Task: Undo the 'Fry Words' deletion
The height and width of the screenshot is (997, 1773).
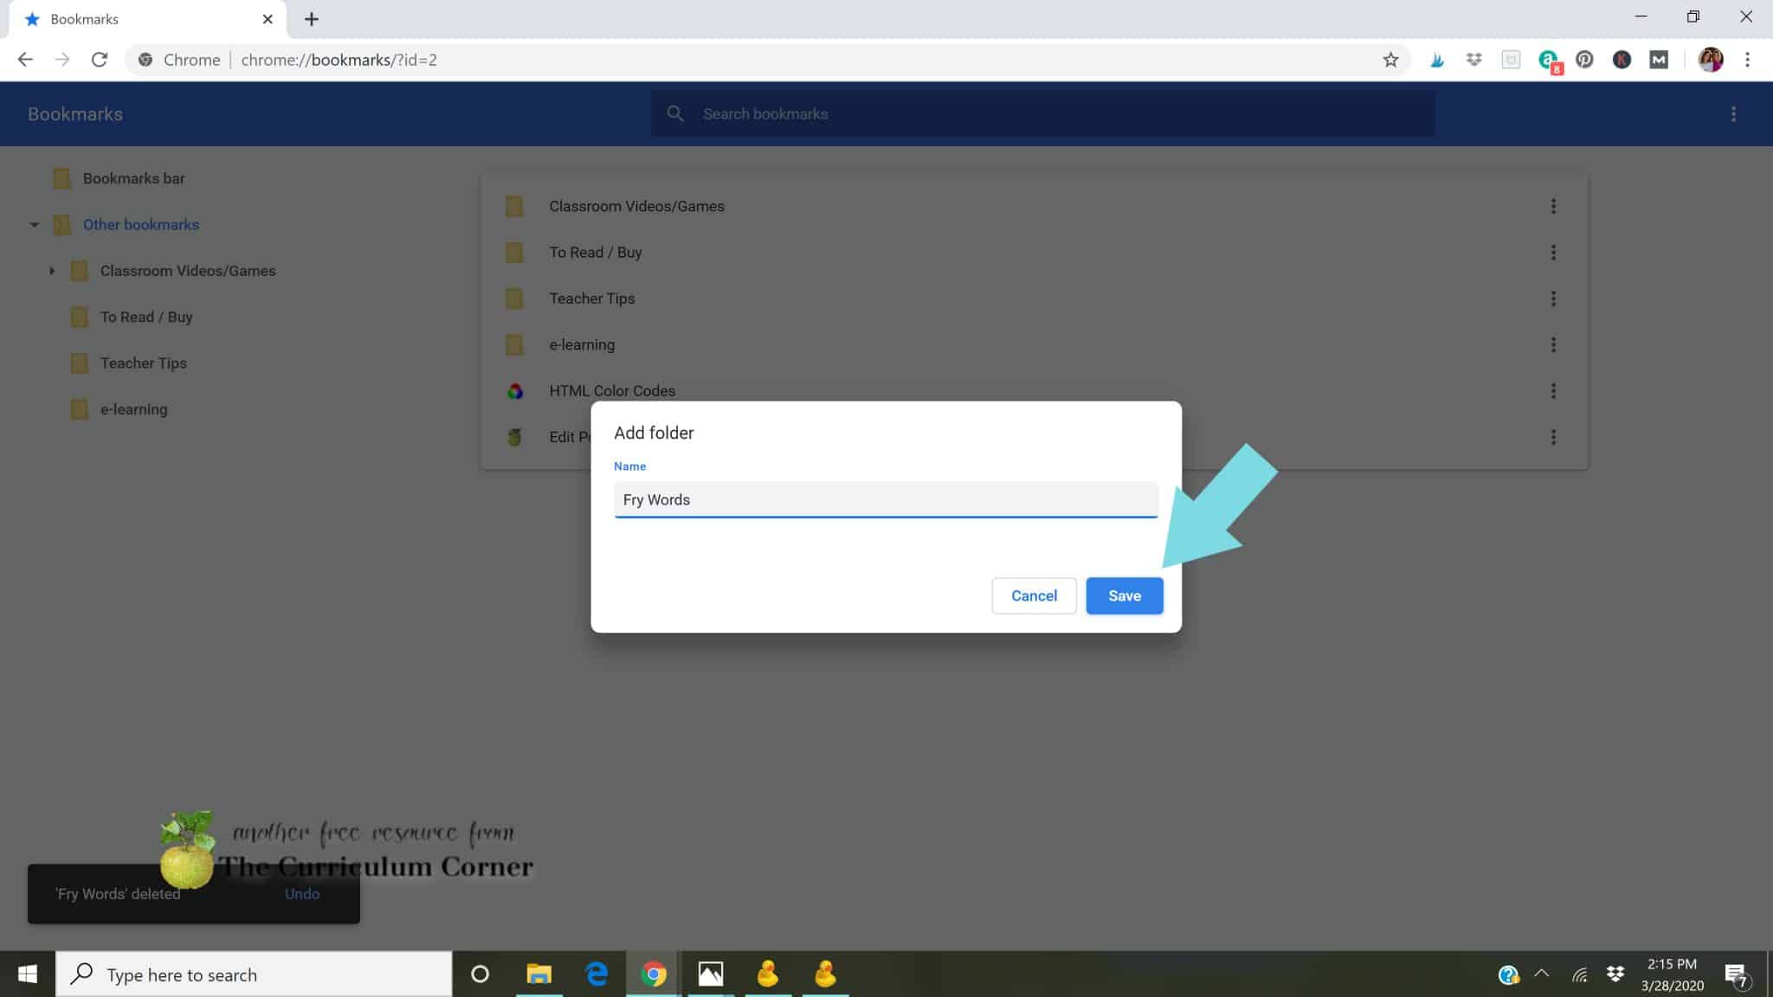Action: (x=302, y=893)
